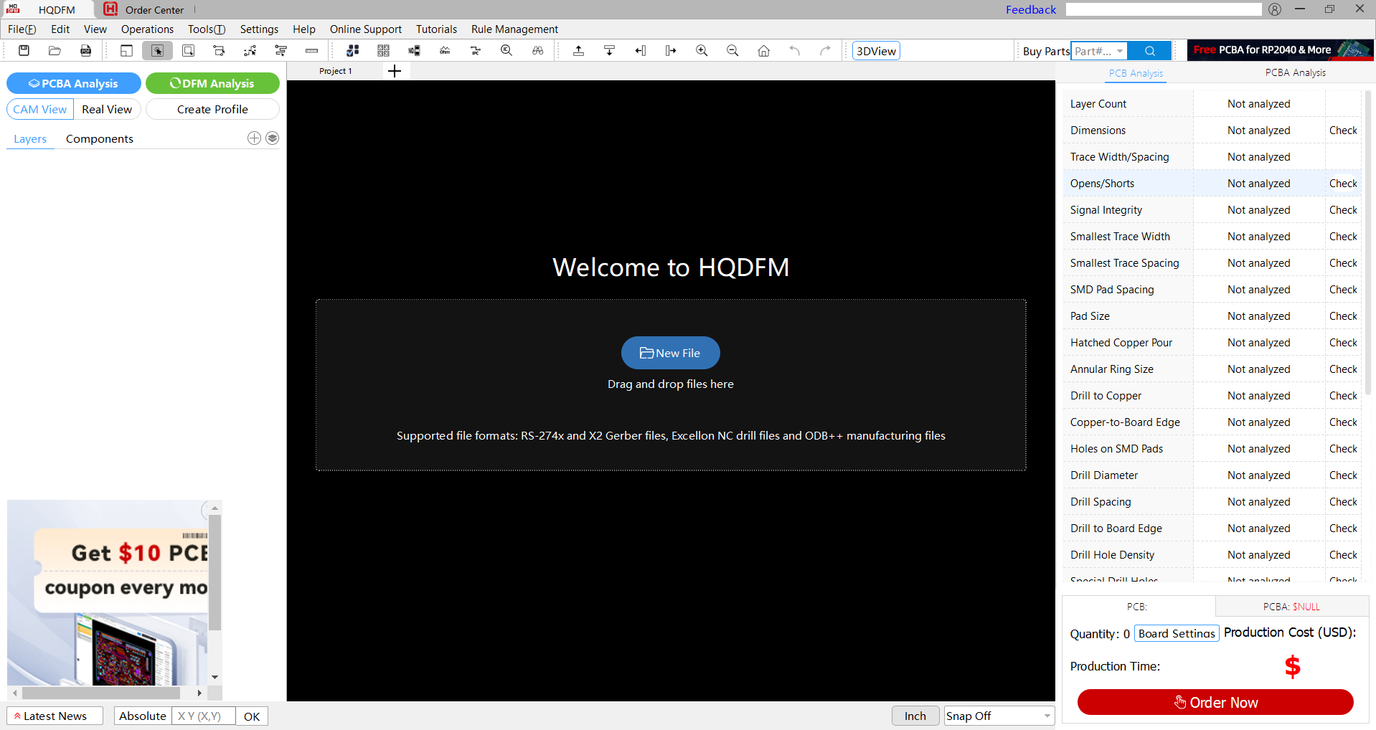Viewport: 1376px width, 730px height.
Task: Open the Operations menu
Action: tap(147, 29)
